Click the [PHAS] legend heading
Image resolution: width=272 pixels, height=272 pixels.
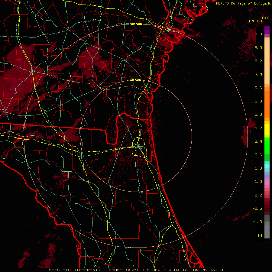[x=255, y=21]
